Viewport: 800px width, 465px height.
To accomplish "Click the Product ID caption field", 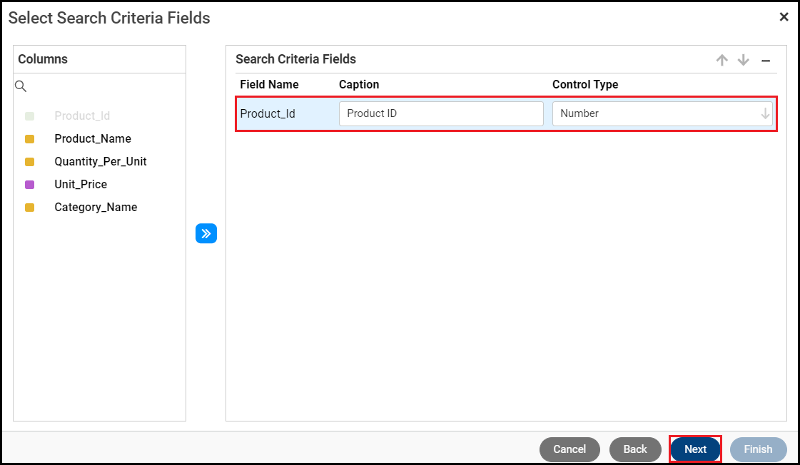I will click(440, 113).
